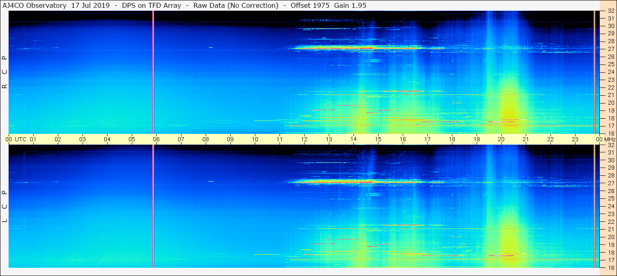617x276 pixels.
Task: Click the 32 label on LCP frequency scale
Action: tap(610, 145)
